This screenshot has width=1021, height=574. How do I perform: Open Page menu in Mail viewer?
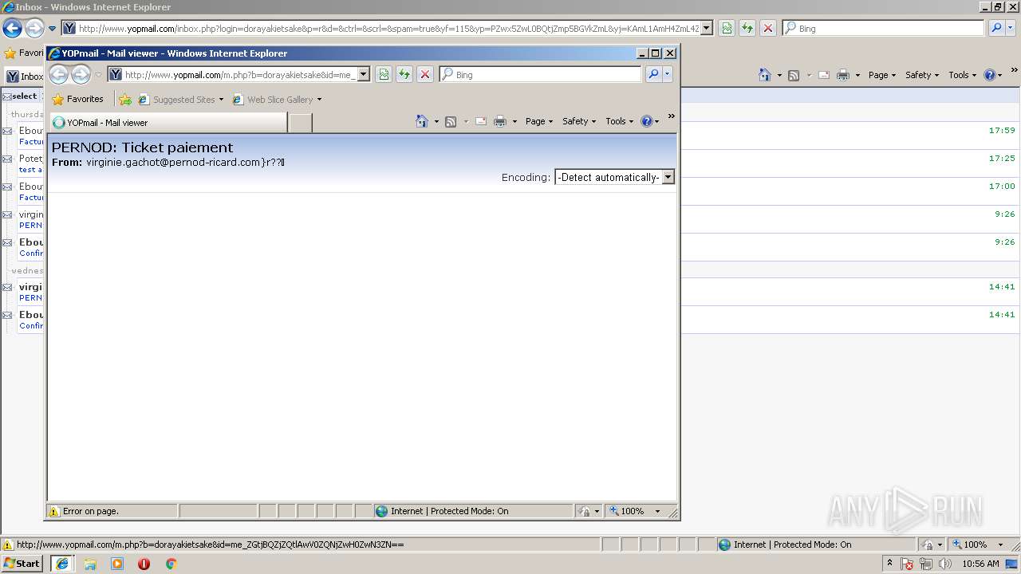point(539,121)
